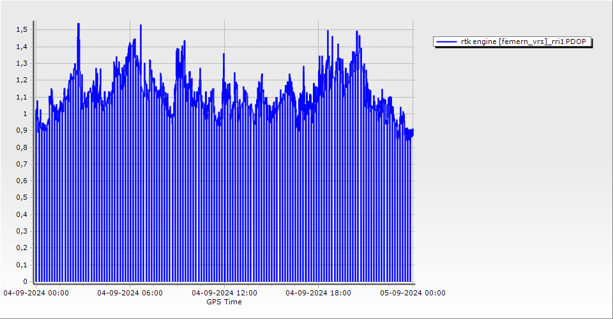Screen dimensions: 613x319
Task: Click the 1,5 value on the Y axis
Action: click(22, 30)
